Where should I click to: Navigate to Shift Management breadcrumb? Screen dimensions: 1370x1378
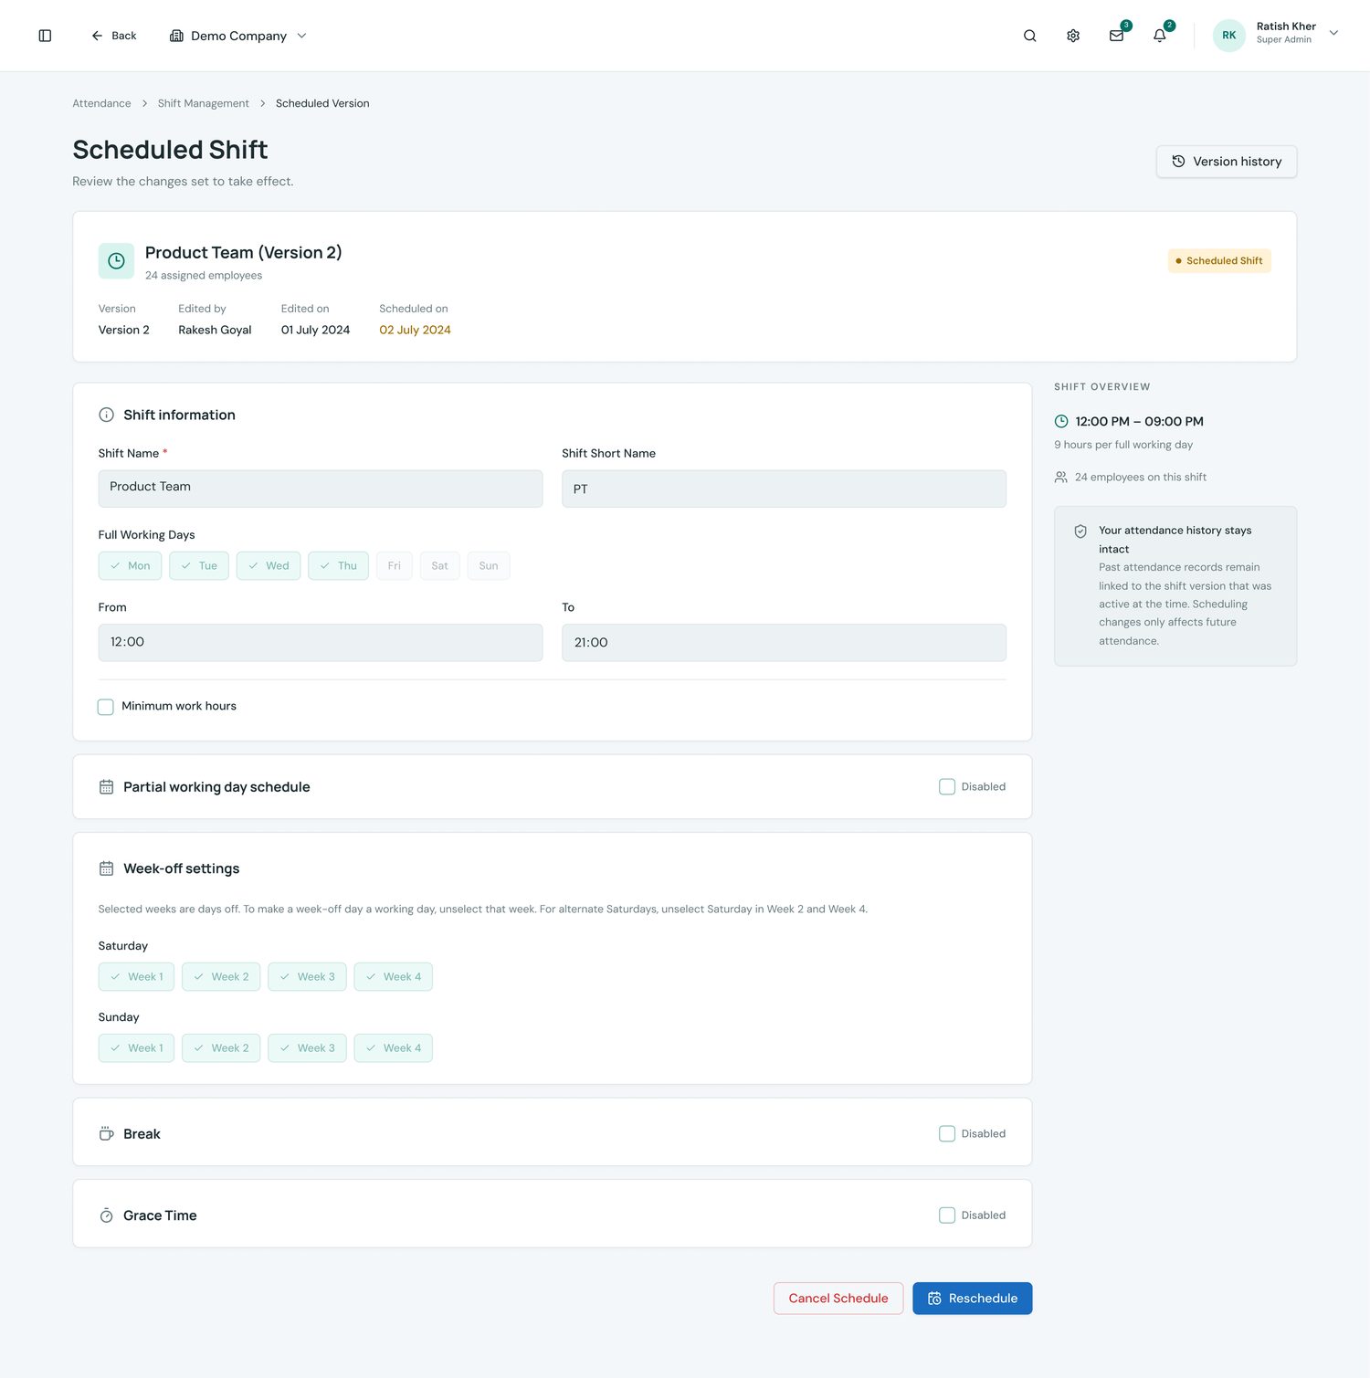(x=203, y=103)
